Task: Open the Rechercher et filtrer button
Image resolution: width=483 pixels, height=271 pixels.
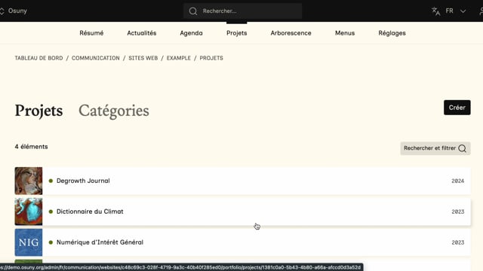Action: [435, 148]
